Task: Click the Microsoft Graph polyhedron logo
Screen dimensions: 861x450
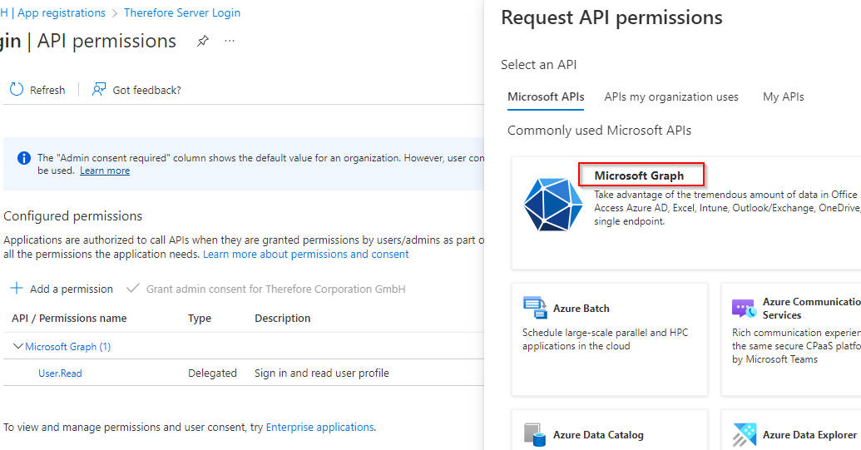Action: (552, 204)
